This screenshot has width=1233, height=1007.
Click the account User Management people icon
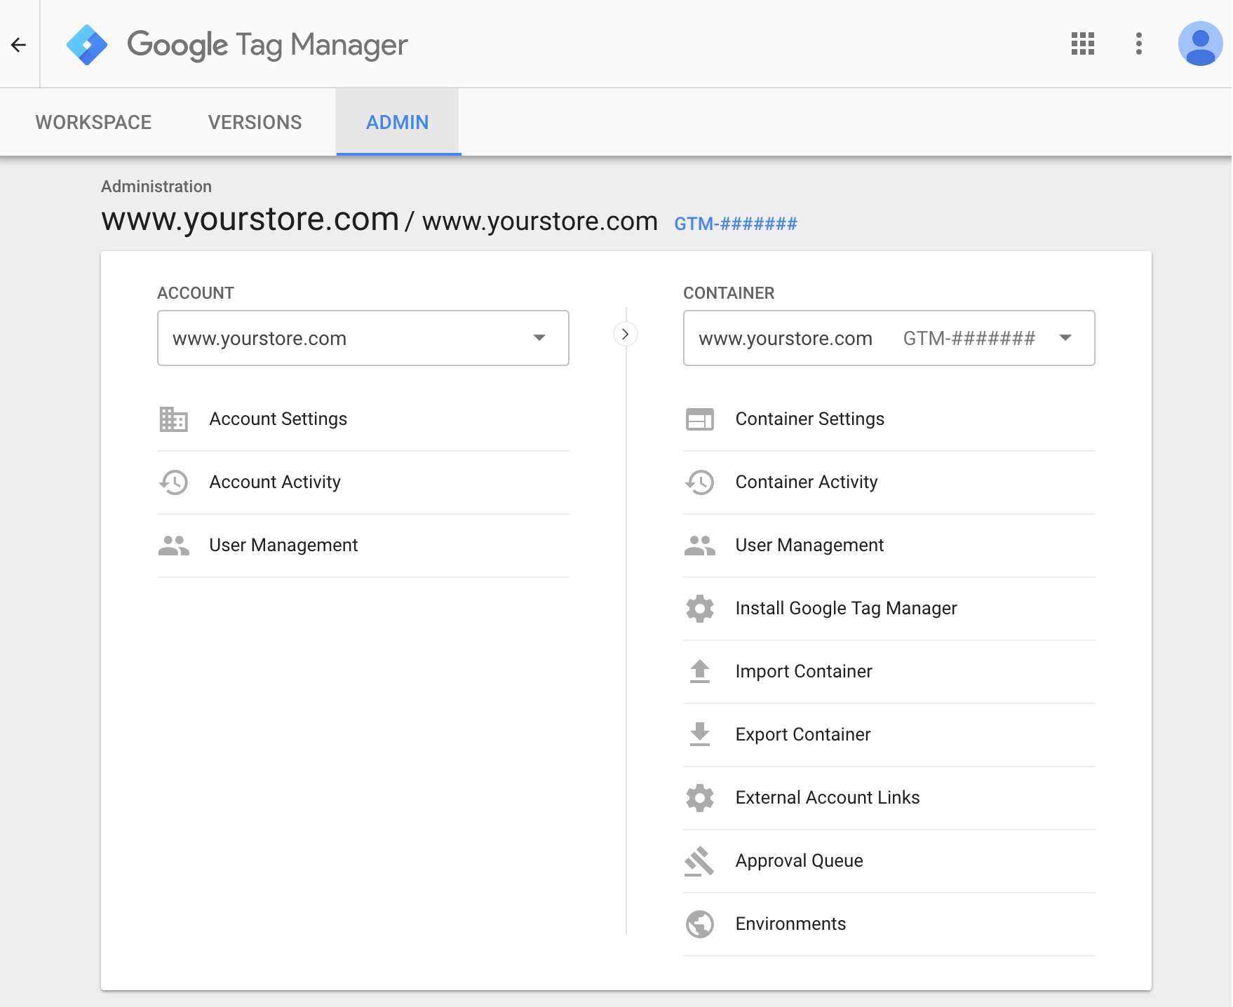click(x=173, y=546)
